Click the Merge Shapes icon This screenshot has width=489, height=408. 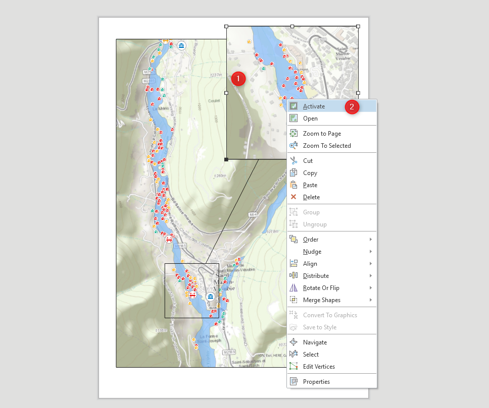[x=294, y=300]
